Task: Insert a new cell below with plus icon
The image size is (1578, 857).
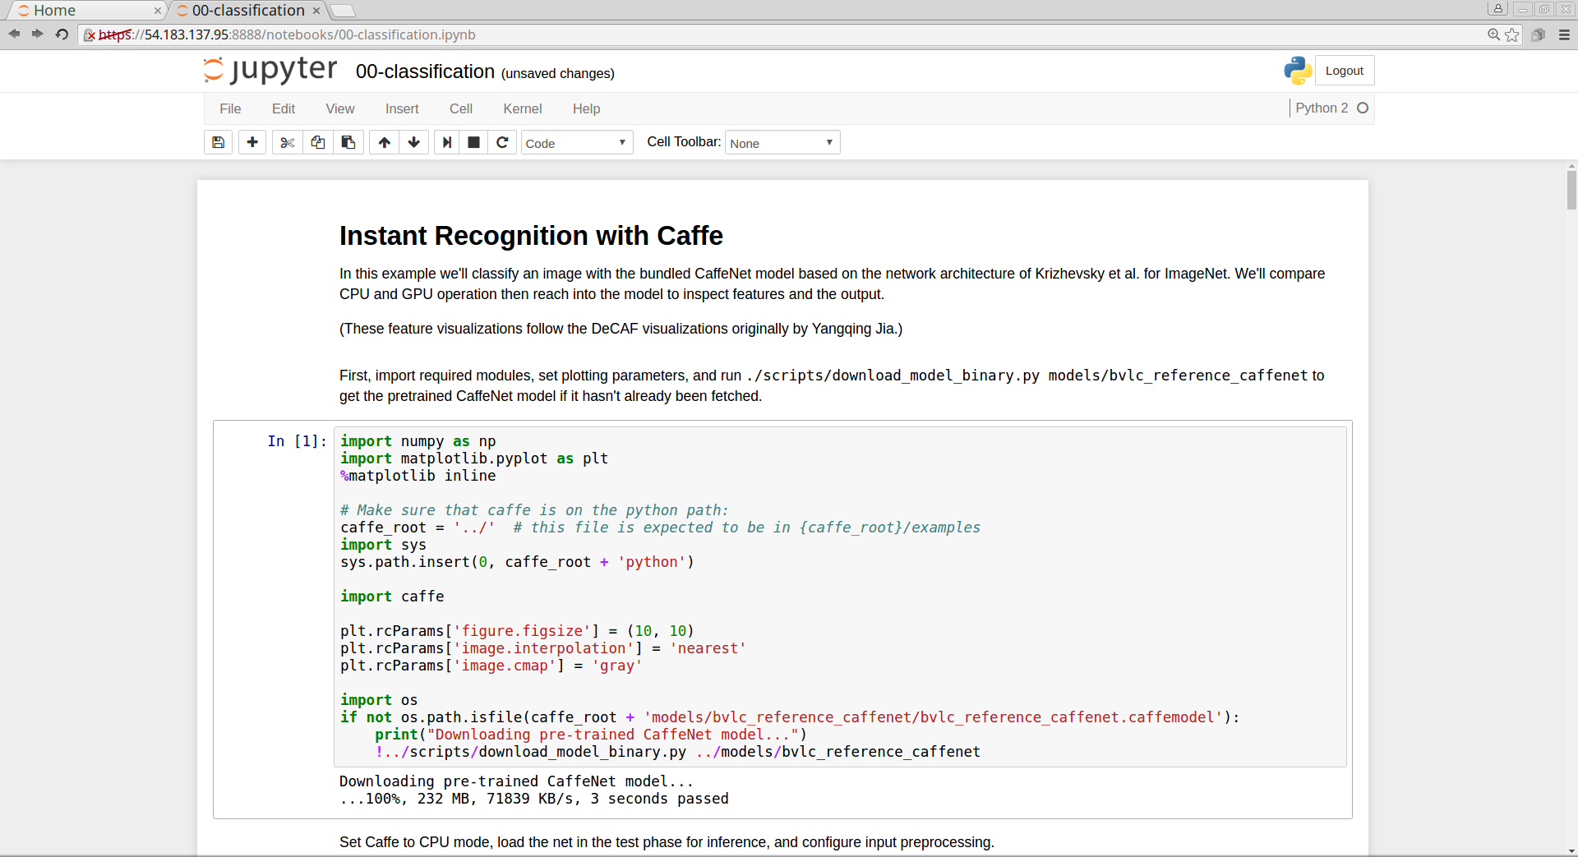Action: (252, 142)
